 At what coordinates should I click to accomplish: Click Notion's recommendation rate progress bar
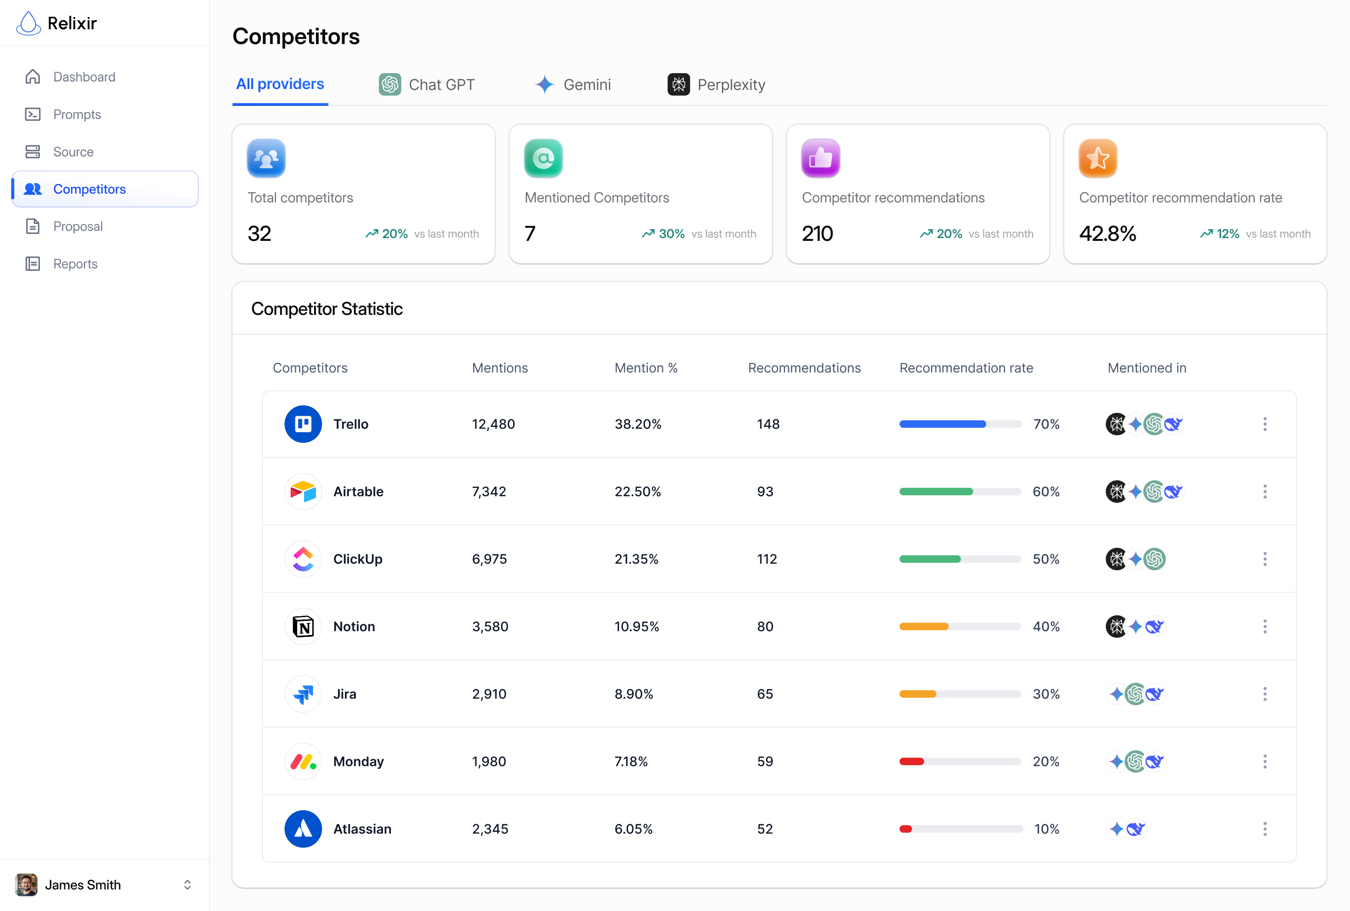960,627
